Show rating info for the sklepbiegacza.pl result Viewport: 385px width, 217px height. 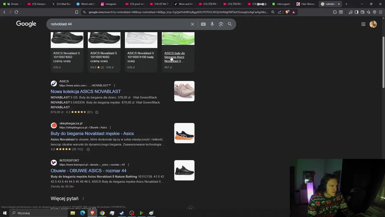pos(88,149)
